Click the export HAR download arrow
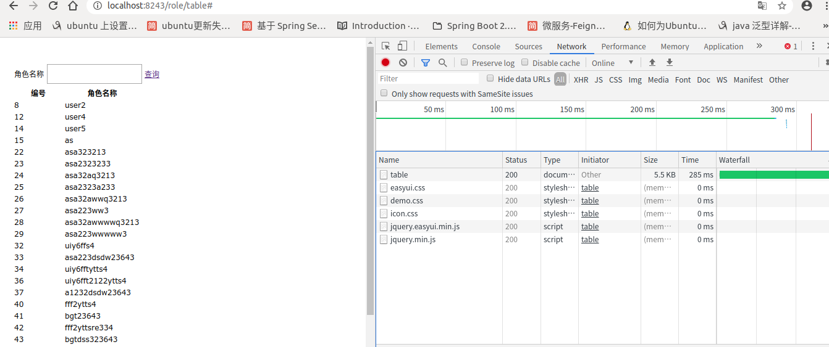 (x=669, y=62)
